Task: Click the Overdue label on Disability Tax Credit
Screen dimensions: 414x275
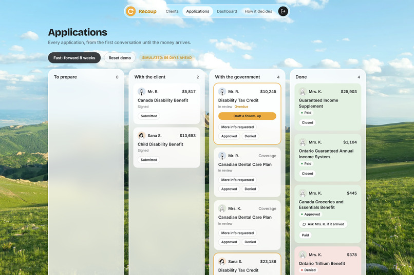Action: click(x=241, y=107)
